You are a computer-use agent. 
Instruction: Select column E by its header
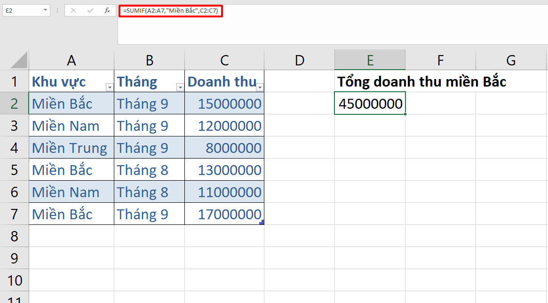[x=370, y=60]
